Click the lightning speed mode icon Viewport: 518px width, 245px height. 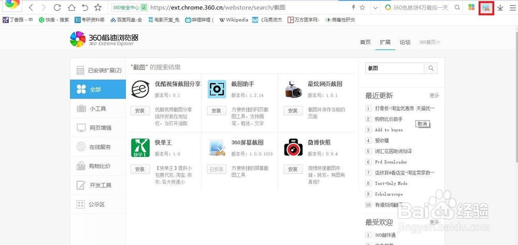pos(353,7)
